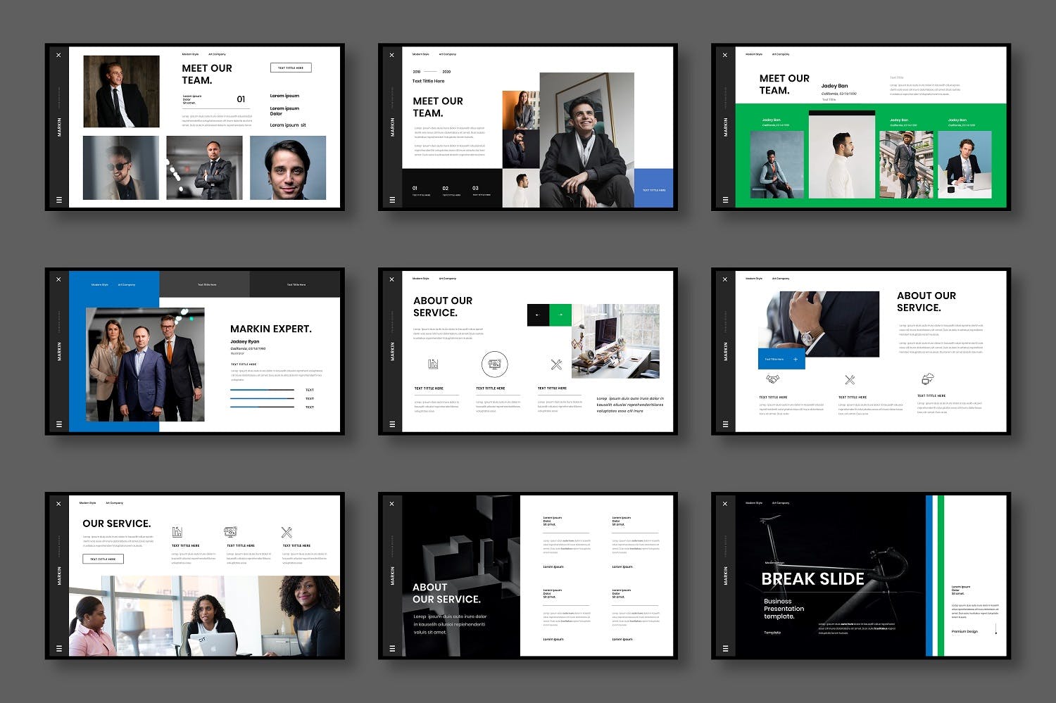Select photo of man in sunglasses
Image resolution: width=1056 pixels, height=703 pixels.
[121, 167]
